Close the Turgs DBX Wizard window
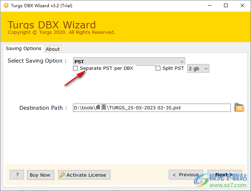The image size is (251, 191). point(242,6)
